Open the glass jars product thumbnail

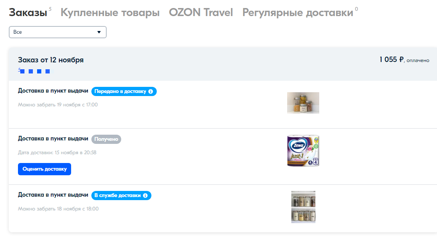(303, 103)
